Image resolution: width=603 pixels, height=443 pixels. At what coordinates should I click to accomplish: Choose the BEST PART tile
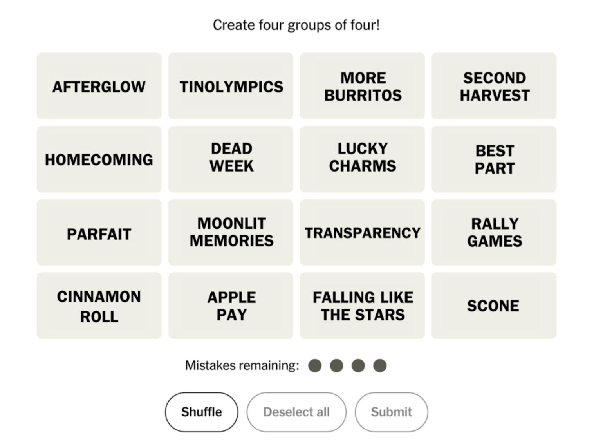[x=494, y=159]
